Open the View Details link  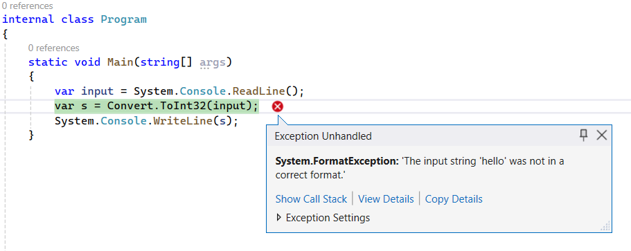point(386,199)
